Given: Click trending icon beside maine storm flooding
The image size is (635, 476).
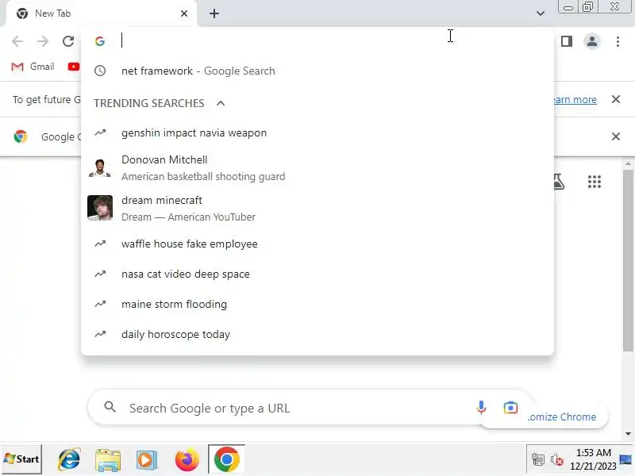Looking at the screenshot, I should point(100,304).
